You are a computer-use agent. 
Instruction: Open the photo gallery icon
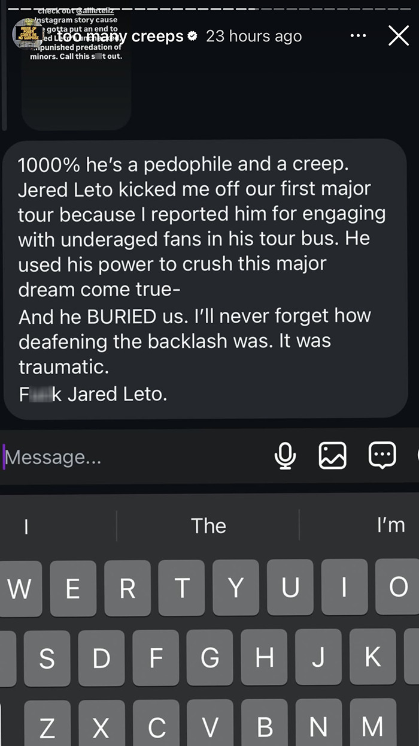click(x=333, y=456)
